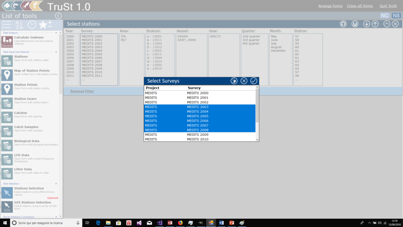Select the MEDITS 2008 survey row

tap(200, 130)
